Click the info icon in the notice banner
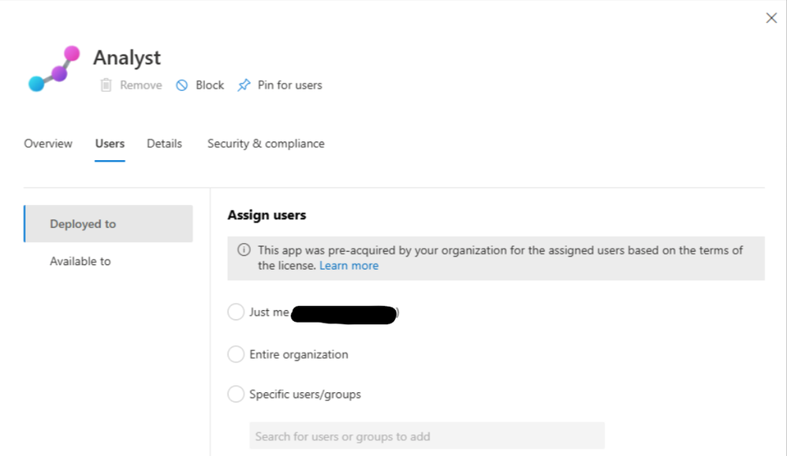Image resolution: width=787 pixels, height=456 pixels. point(244,250)
